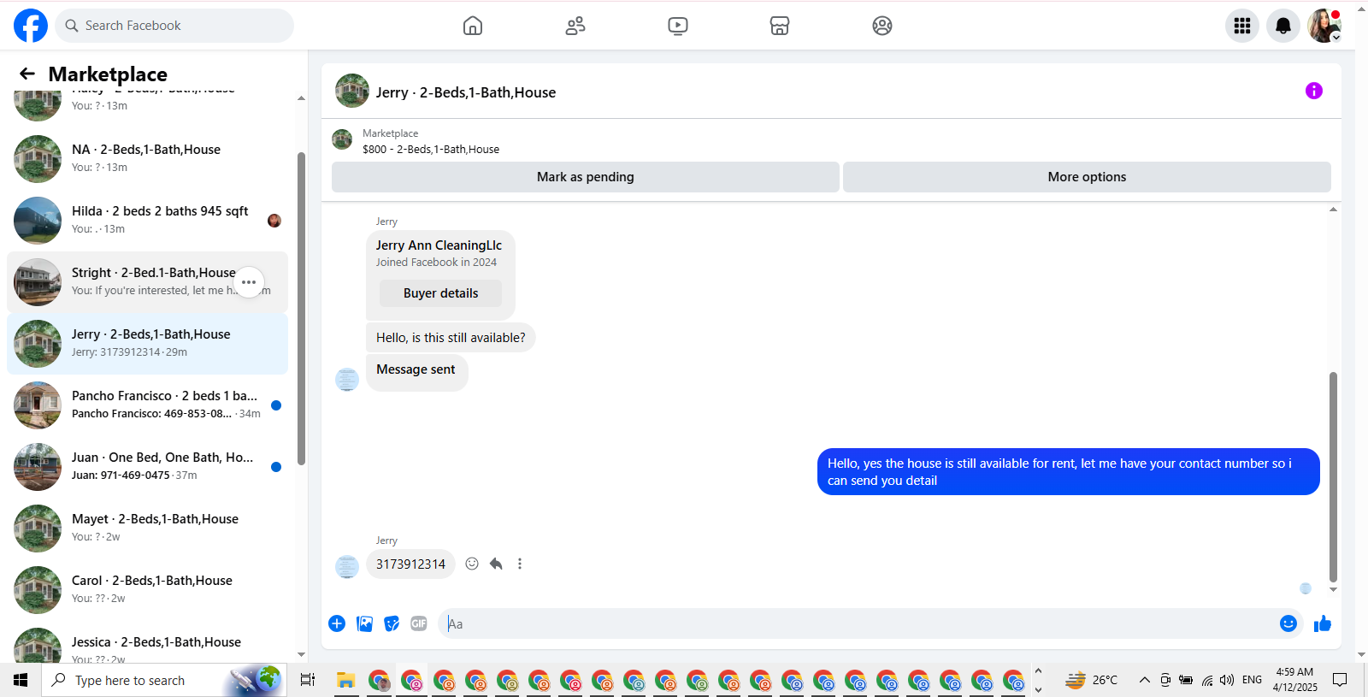The image size is (1368, 697).
Task: Click Mark as pending
Action: pyautogui.click(x=586, y=177)
